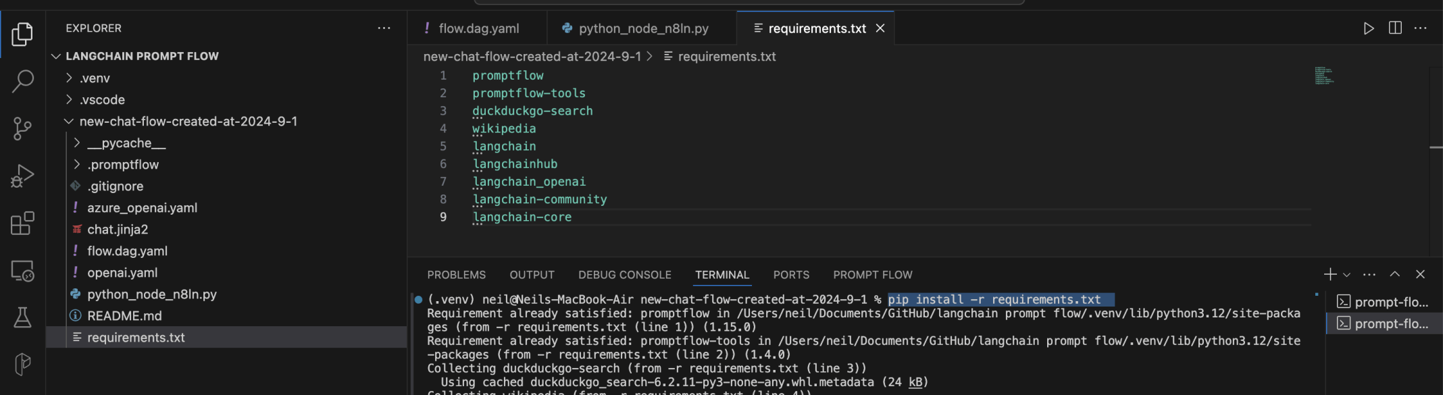
Task: Switch to the flow.dag.yaml tab
Action: (x=478, y=28)
